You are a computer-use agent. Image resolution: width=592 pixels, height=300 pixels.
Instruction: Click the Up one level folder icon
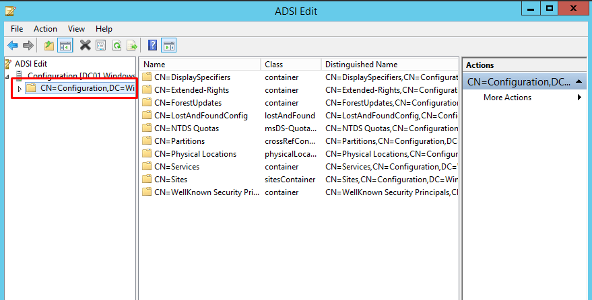[49, 46]
